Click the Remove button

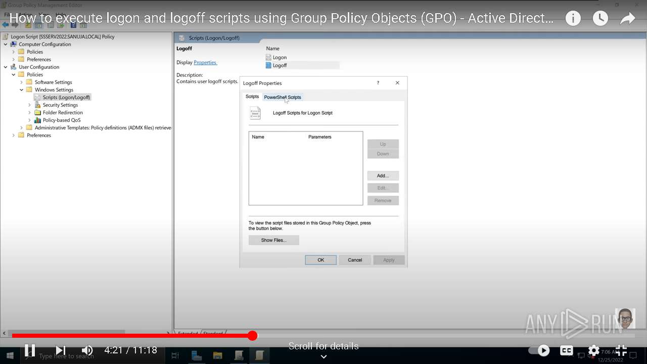[383, 201]
